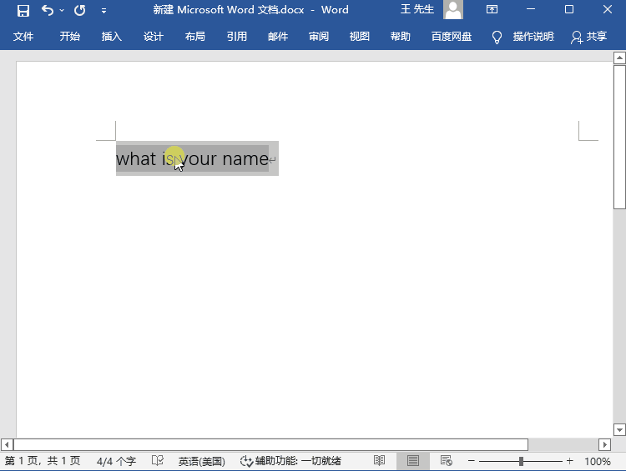This screenshot has width=626, height=471.
Task: Click horizontal scrollbar left arrow
Action: click(x=7, y=444)
